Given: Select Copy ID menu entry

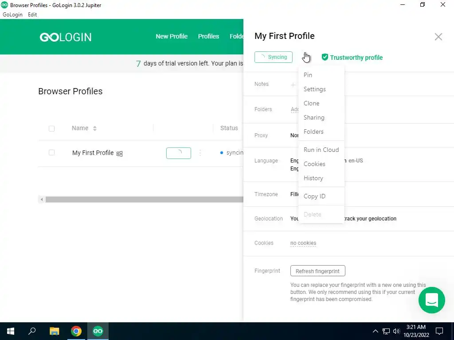Looking at the screenshot, I should (321, 196).
